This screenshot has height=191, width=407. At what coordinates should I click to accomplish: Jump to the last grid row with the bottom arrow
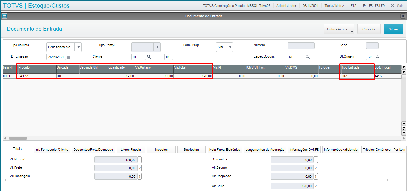[404, 133]
